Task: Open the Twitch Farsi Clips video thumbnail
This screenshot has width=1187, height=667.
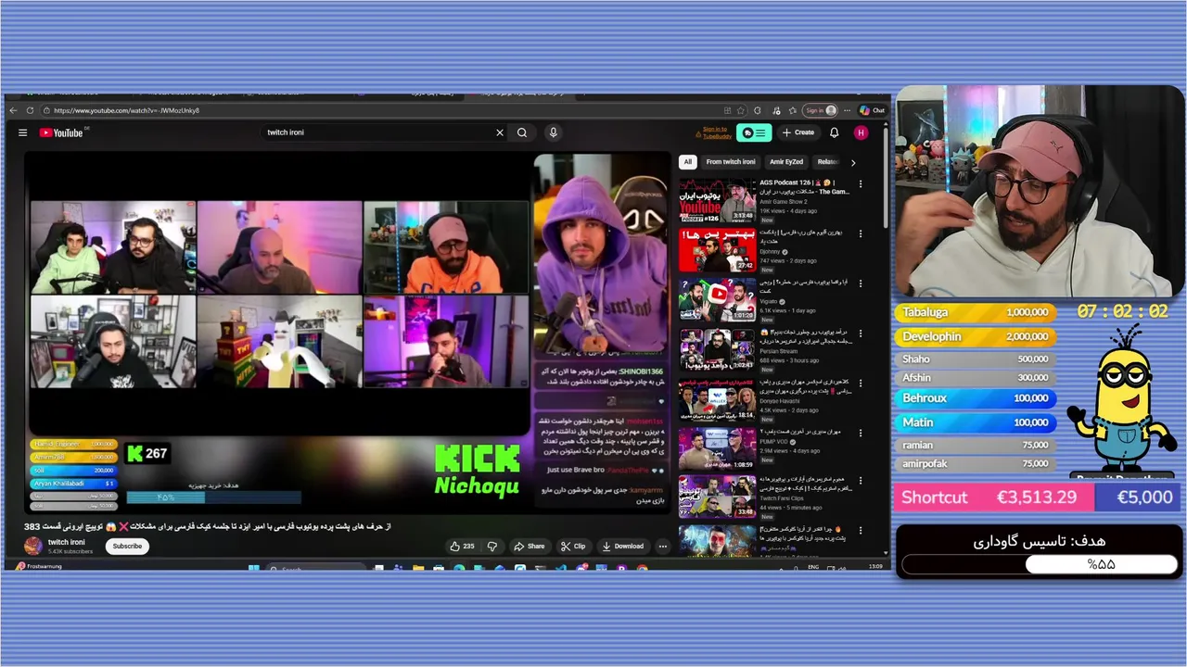Action: click(x=717, y=498)
